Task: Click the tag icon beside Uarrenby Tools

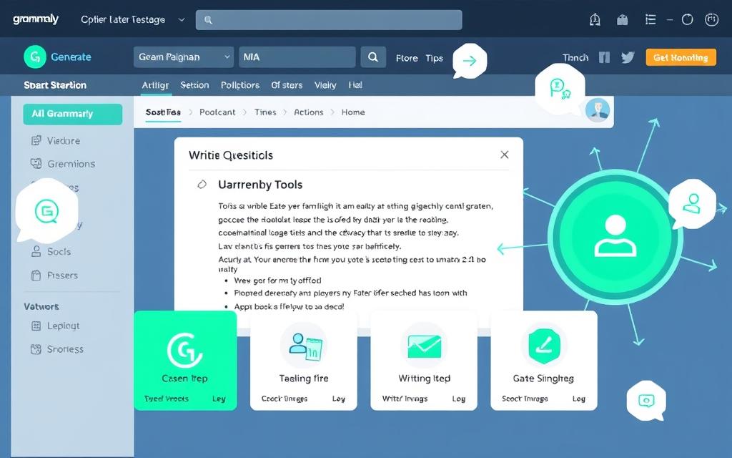Action: 202,184
